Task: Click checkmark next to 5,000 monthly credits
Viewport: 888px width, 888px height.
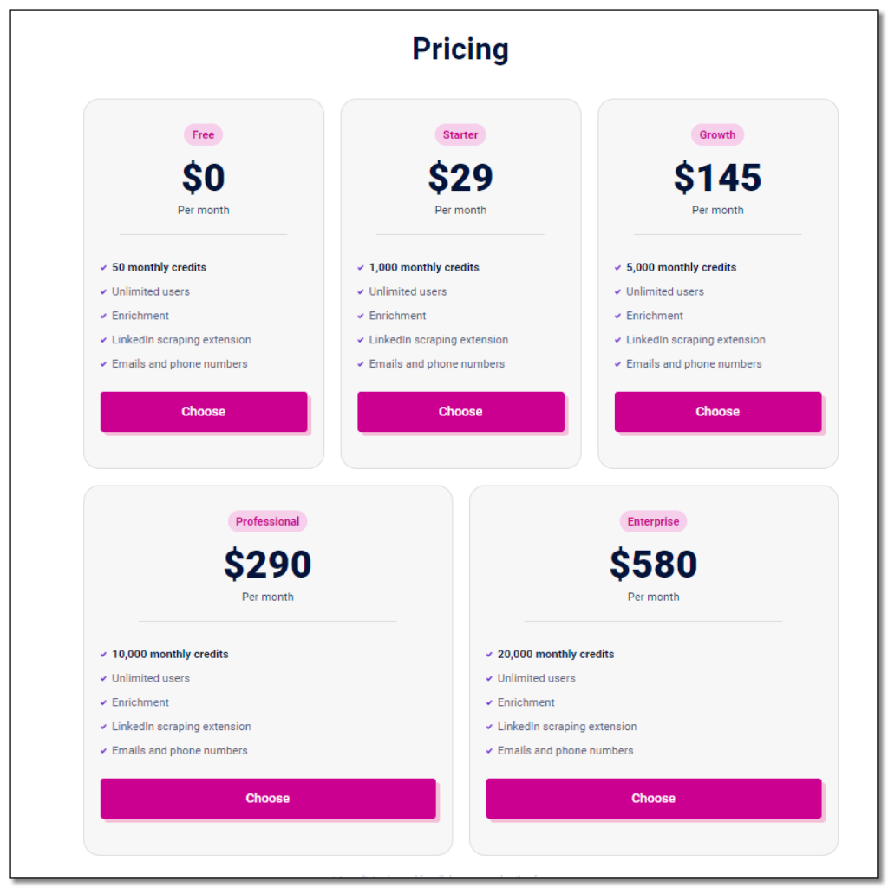Action: 617,267
